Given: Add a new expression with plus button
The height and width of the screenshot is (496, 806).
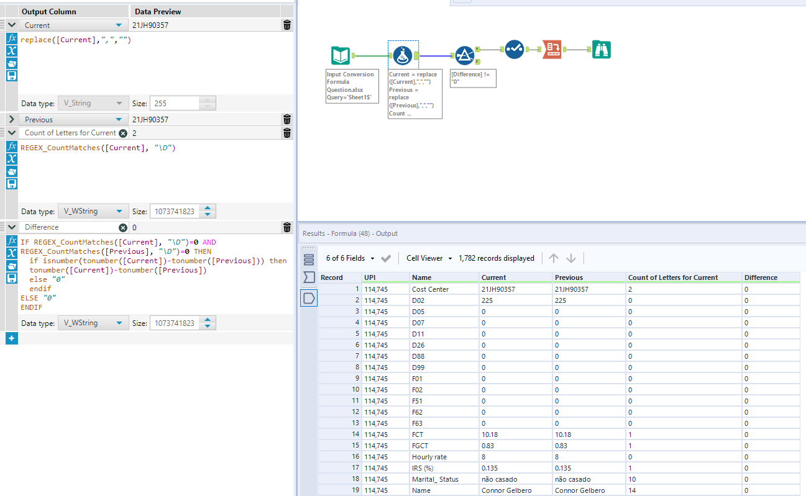Looking at the screenshot, I should tap(11, 338).
